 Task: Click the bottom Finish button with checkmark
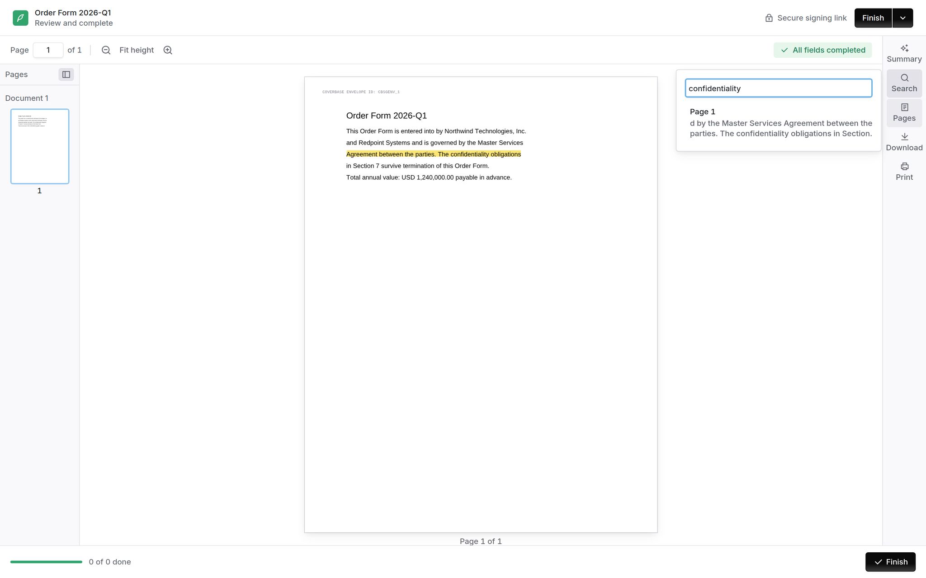[890, 562]
